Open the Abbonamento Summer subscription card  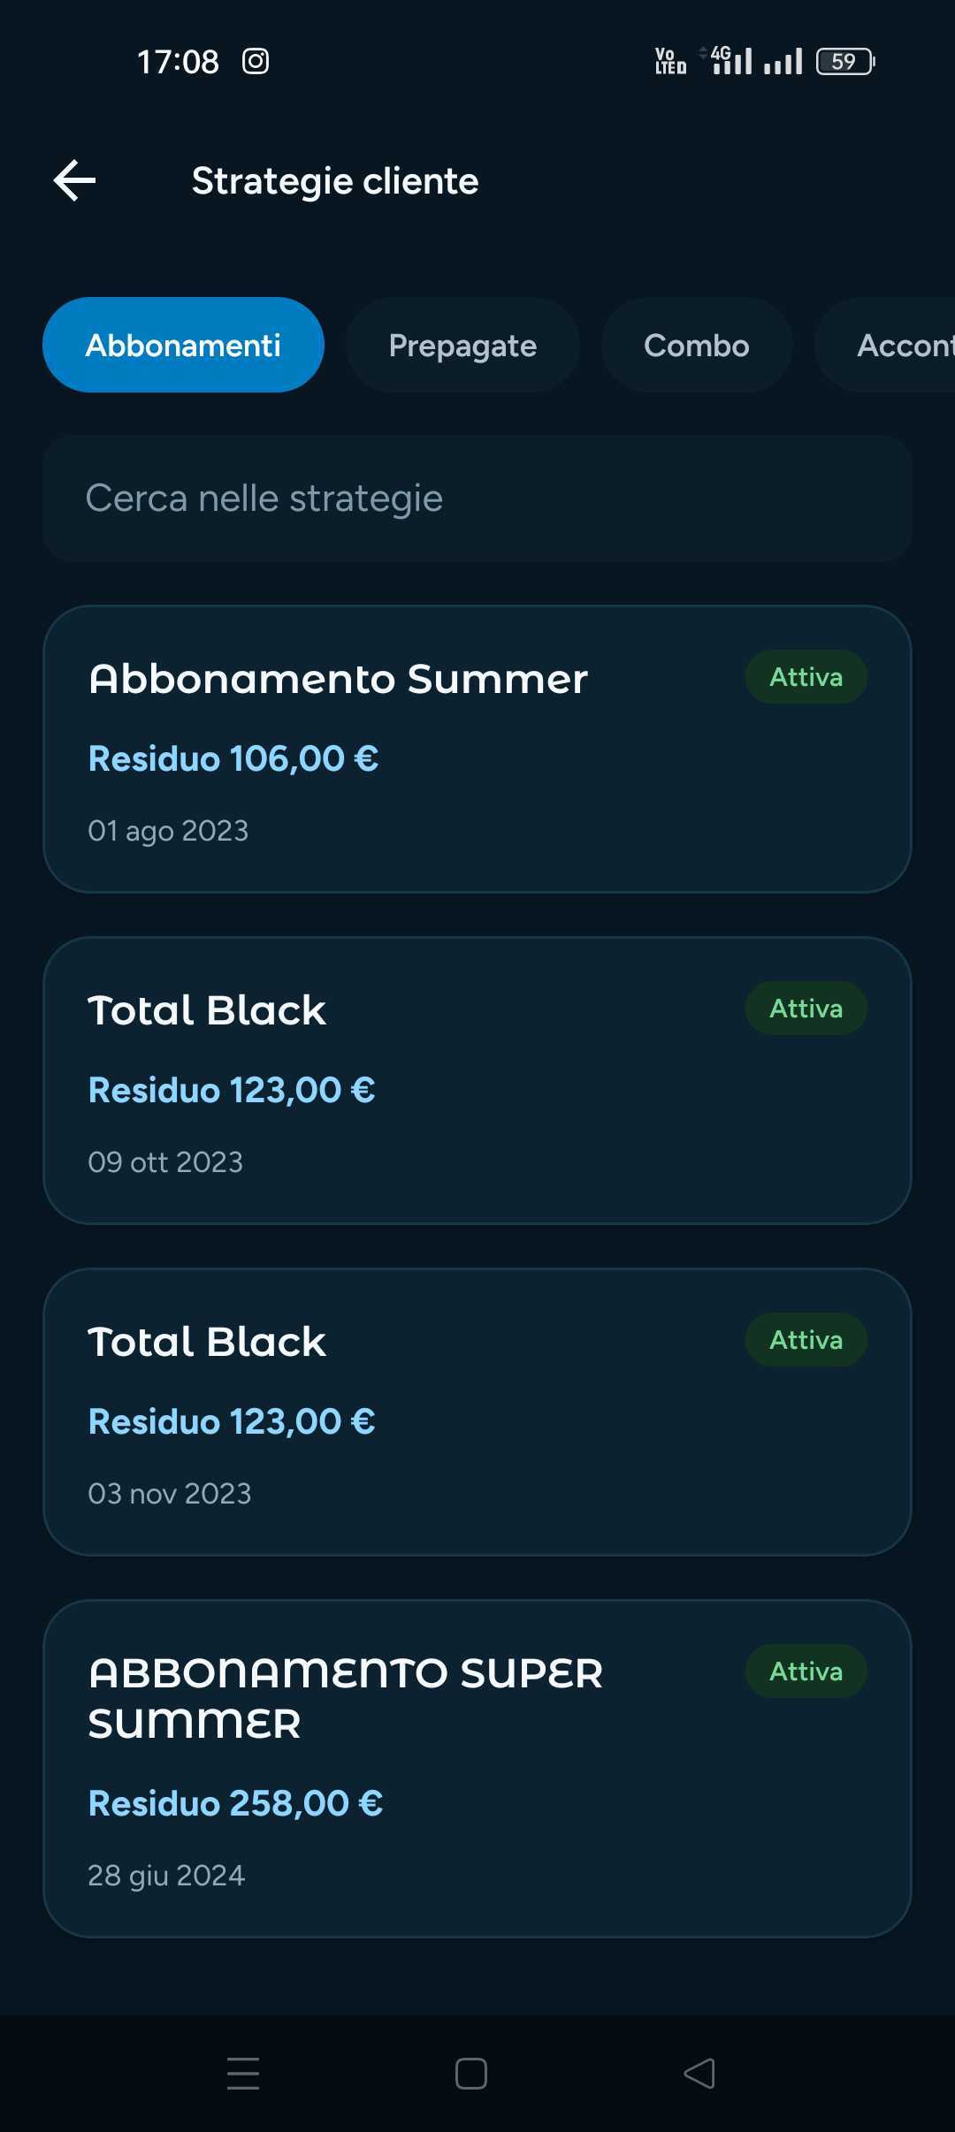477,749
